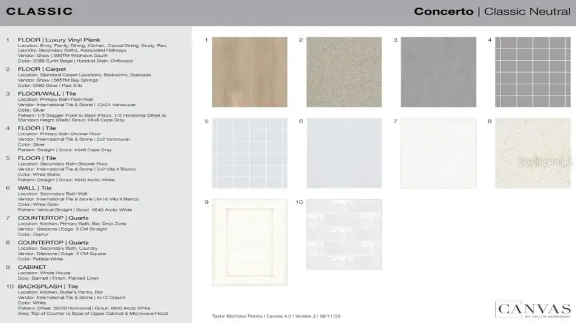Choose the Zephyr quartz countertop swatch 7
The image size is (576, 323).
438,153
